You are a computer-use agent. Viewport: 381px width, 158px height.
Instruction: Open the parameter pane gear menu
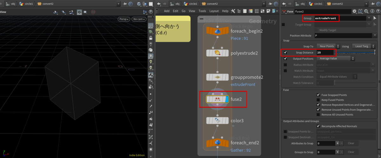click(355, 11)
